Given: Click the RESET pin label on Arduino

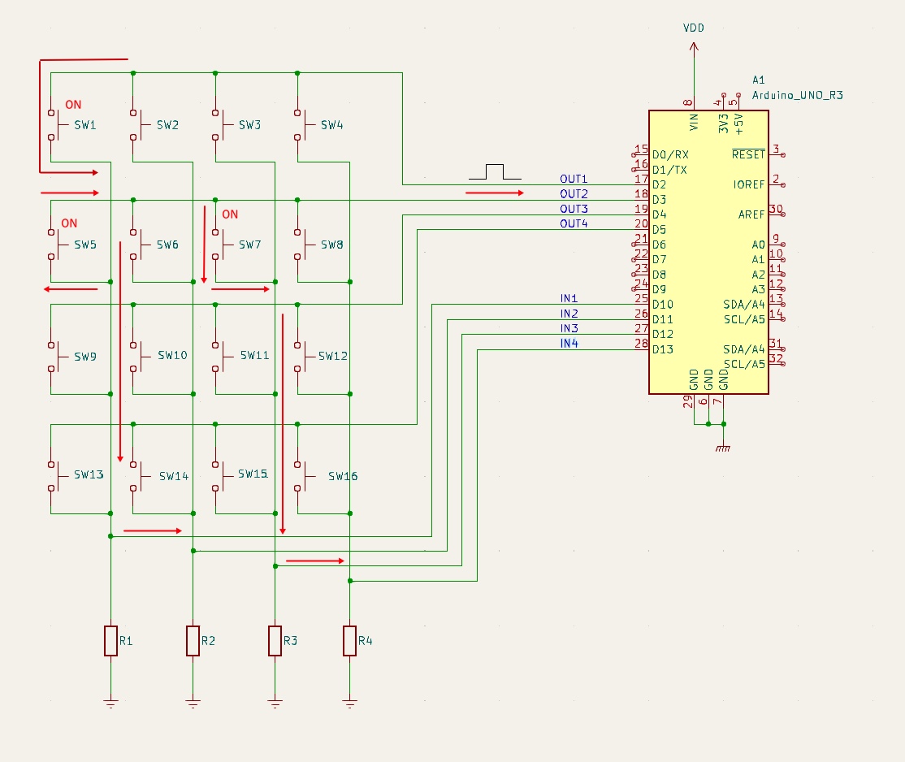Looking at the screenshot, I should pyautogui.click(x=748, y=154).
